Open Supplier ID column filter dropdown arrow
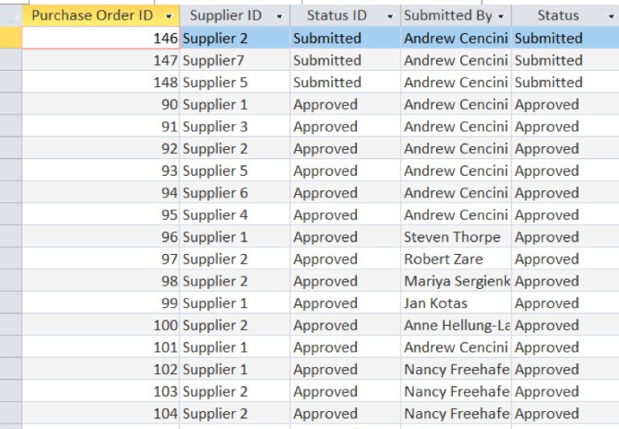This screenshot has height=429, width=619. 280,16
